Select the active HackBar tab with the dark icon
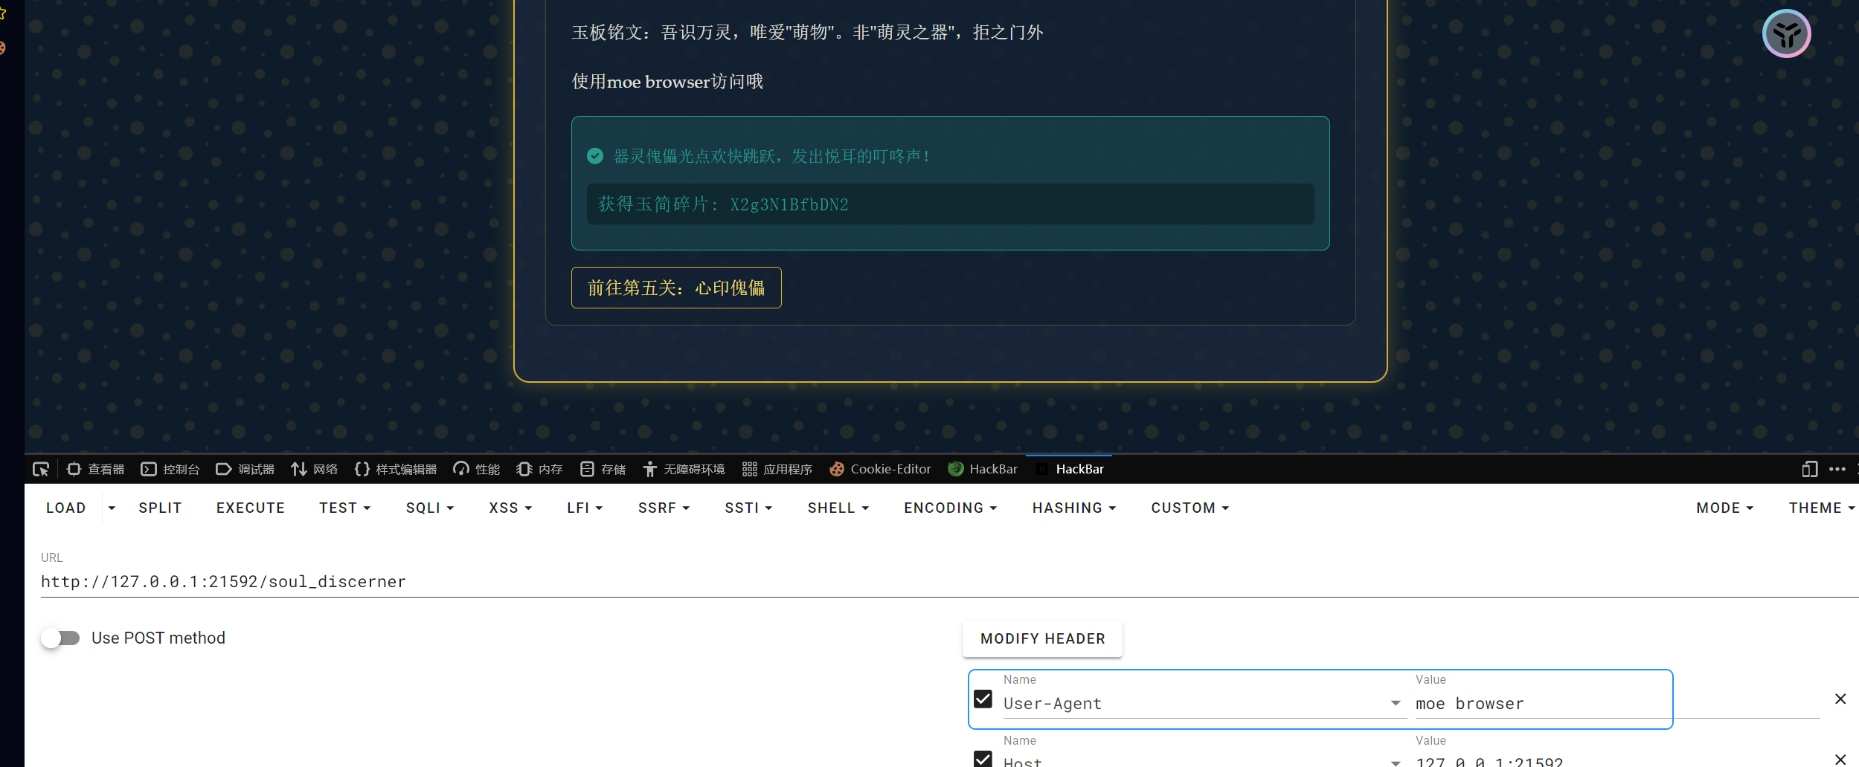Screen dimensions: 1859x767 click(x=1070, y=469)
